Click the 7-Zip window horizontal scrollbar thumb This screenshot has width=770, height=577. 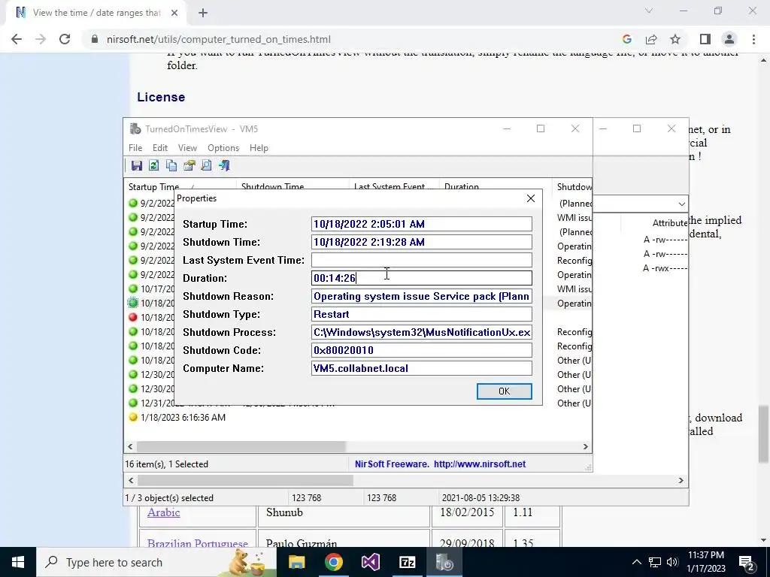tap(245, 480)
